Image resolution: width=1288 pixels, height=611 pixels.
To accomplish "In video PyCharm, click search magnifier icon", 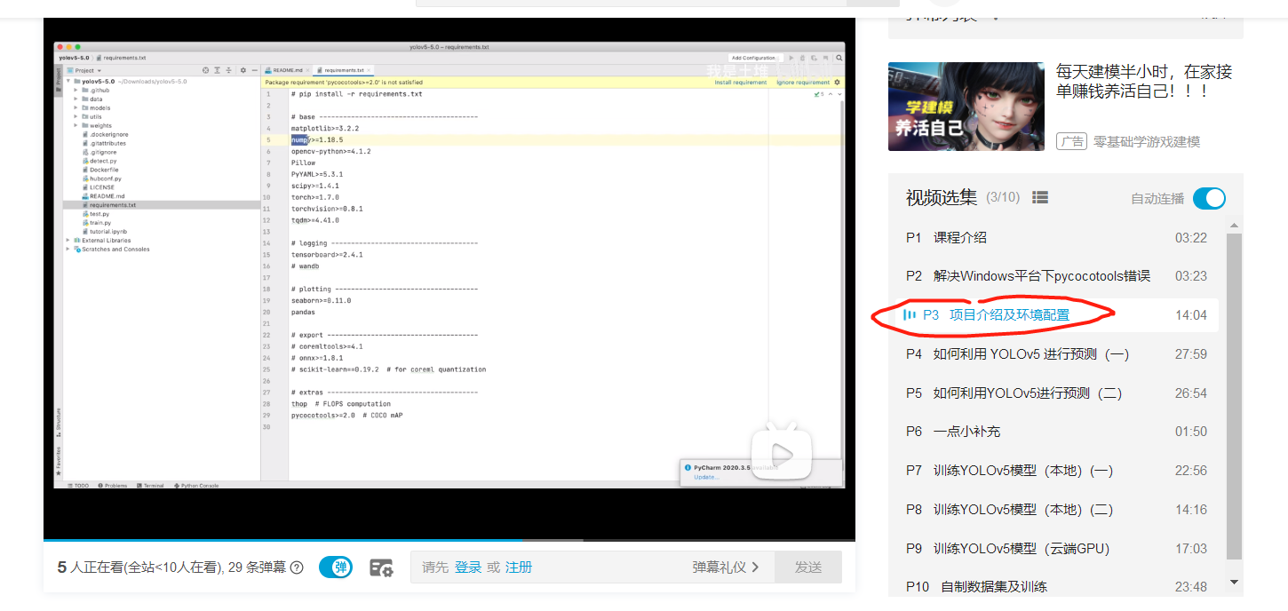I will (x=839, y=58).
